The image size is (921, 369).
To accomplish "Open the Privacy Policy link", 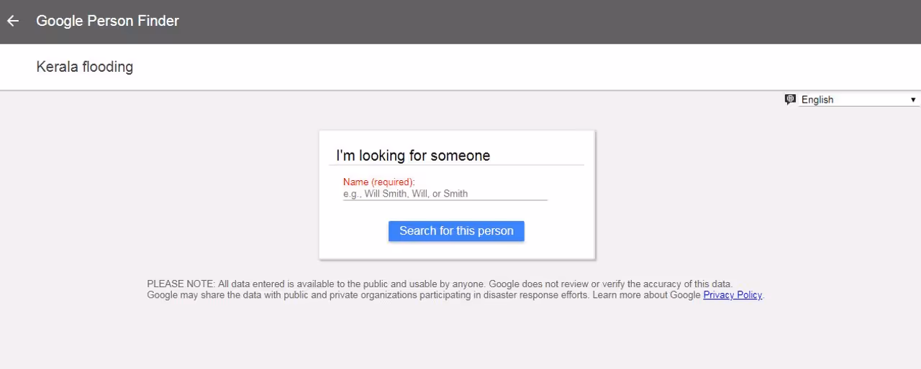I will pyautogui.click(x=732, y=295).
